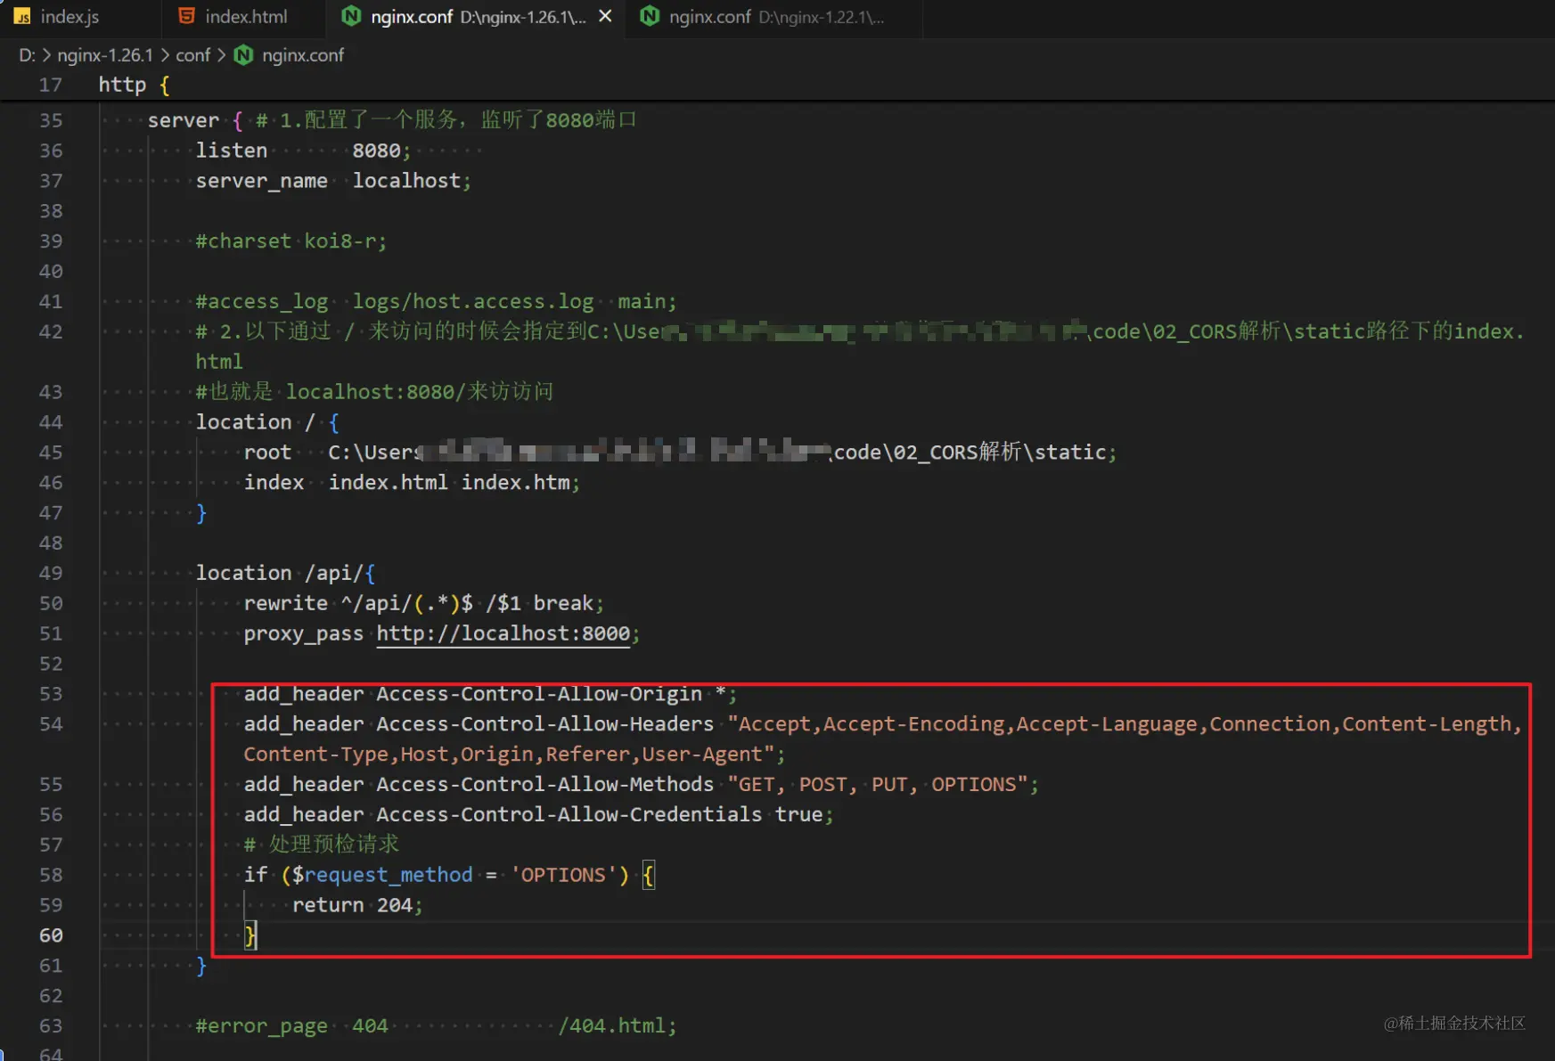Click the HTML5 icon on index.html tab
The height and width of the screenshot is (1061, 1555).
click(186, 16)
